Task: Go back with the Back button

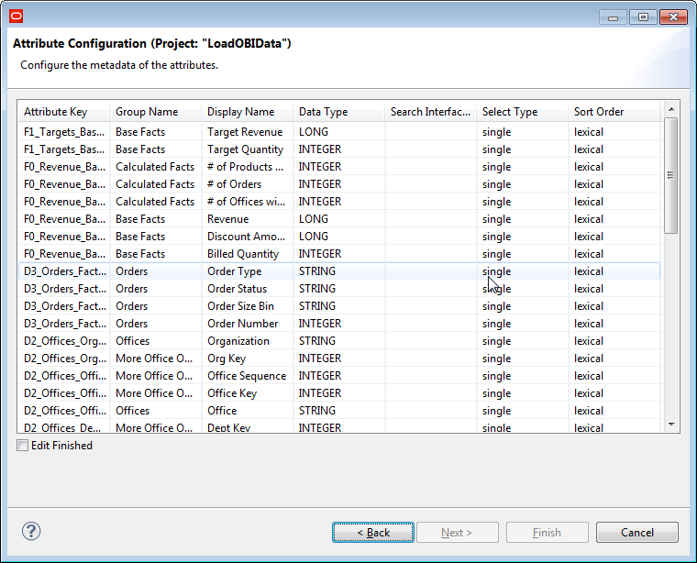Action: [x=373, y=533]
